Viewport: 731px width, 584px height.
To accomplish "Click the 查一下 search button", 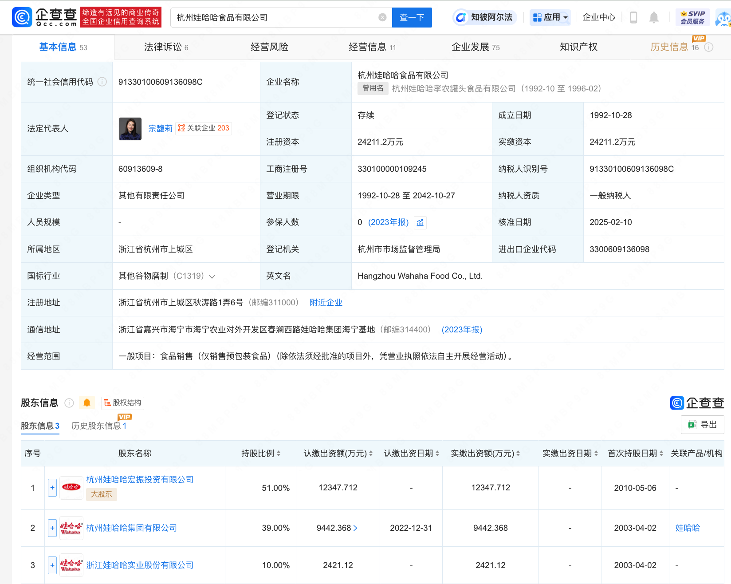I will pyautogui.click(x=412, y=17).
